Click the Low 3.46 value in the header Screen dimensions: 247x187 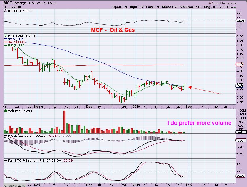(153, 7)
